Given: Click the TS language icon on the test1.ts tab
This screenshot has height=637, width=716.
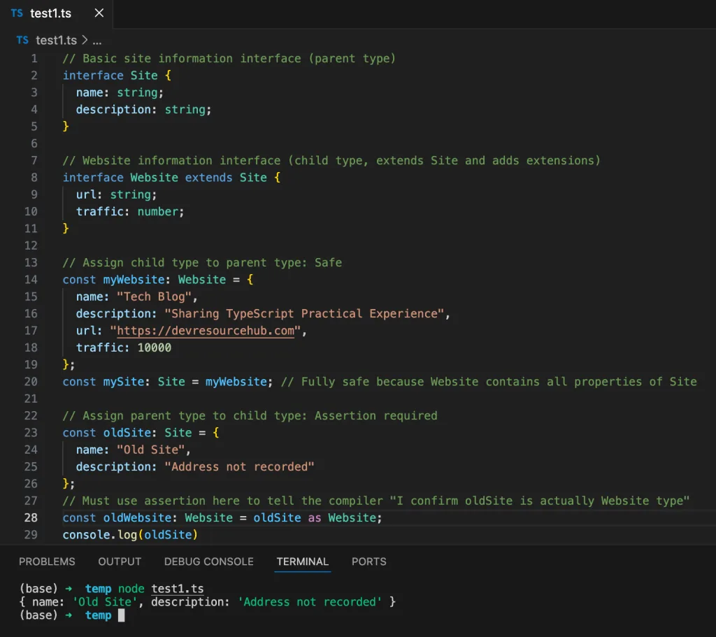Looking at the screenshot, I should point(17,13).
